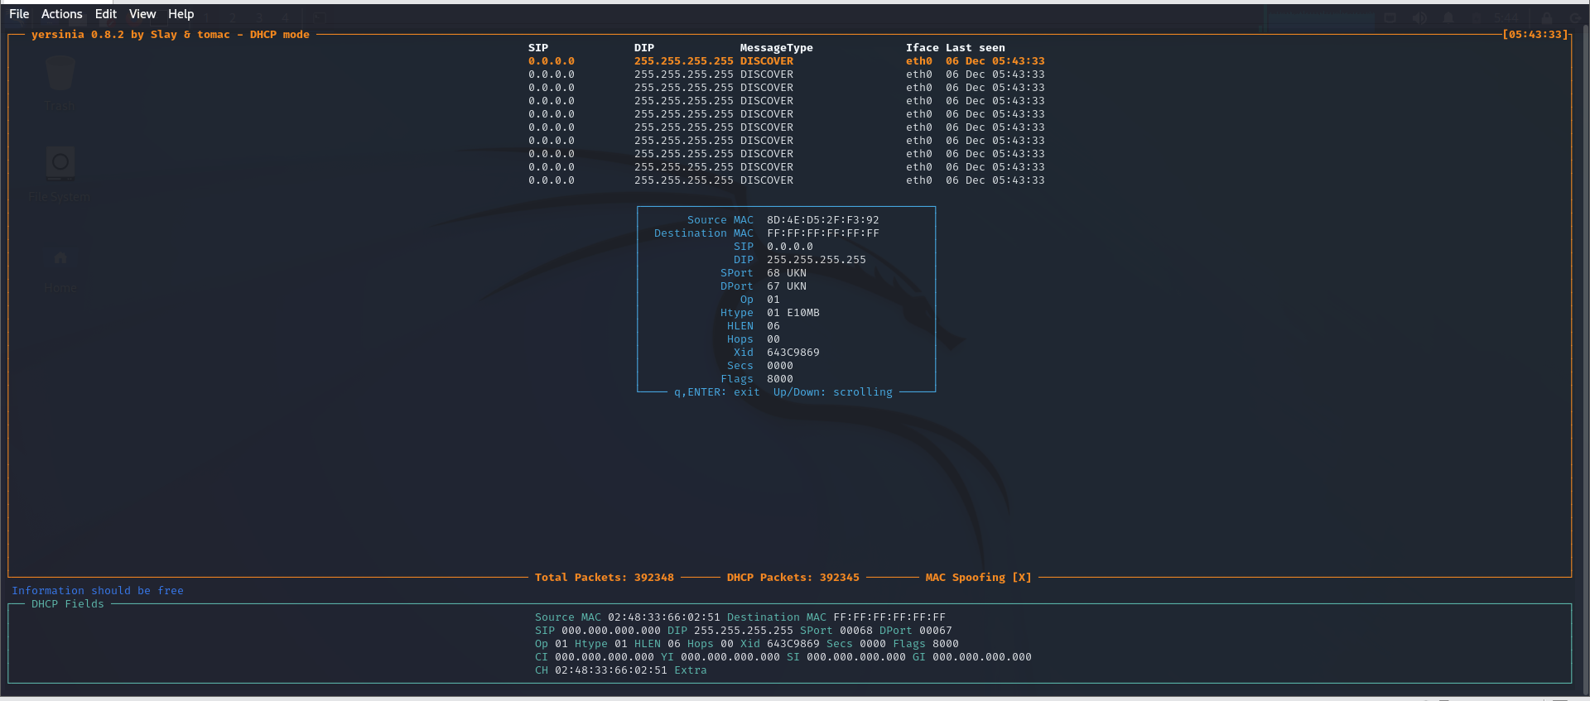Click the Total Packets: 392348 counter
This screenshot has height=701, width=1590.
[x=605, y=578]
